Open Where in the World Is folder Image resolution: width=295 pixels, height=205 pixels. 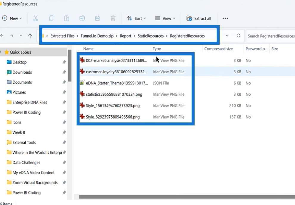tap(37, 153)
